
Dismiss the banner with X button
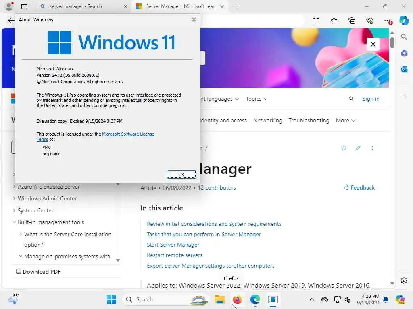[373, 44]
